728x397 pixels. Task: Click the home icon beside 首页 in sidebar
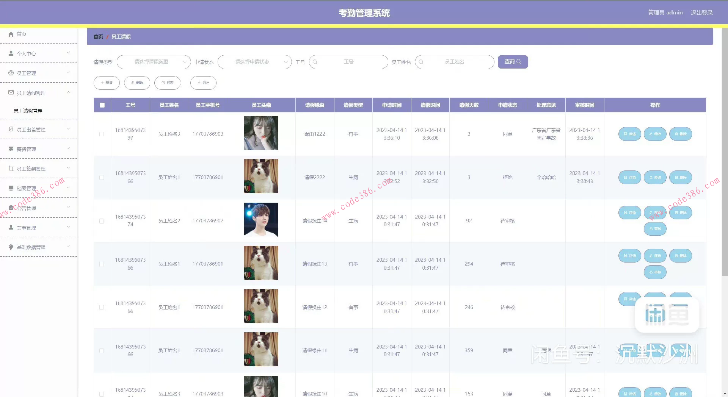point(11,34)
